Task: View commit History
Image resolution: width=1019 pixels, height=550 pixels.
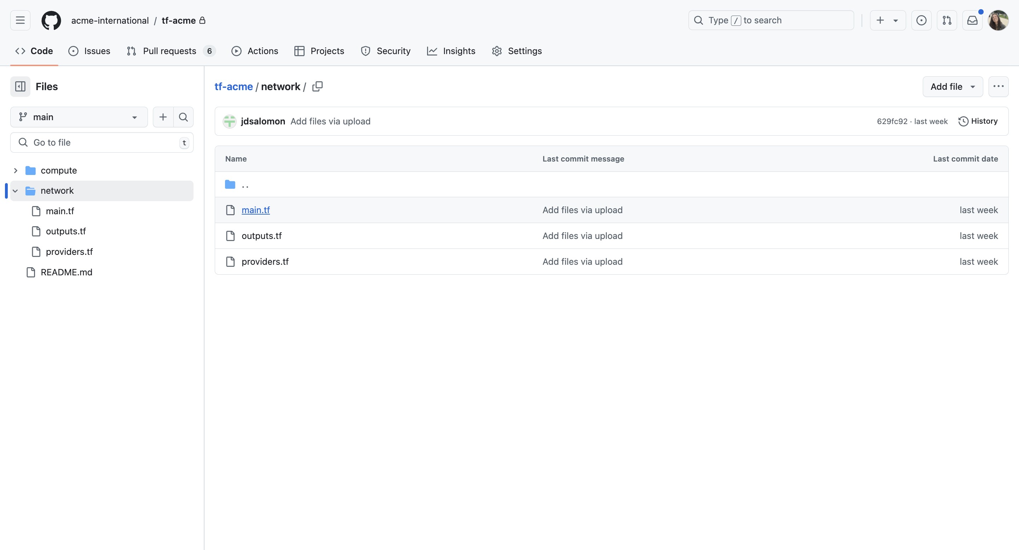Action: [978, 121]
